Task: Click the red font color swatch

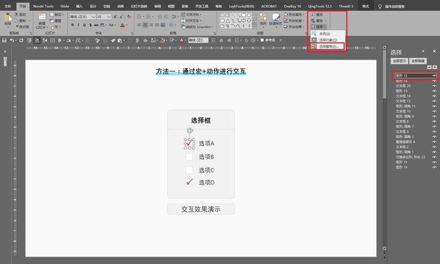Action: (x=122, y=25)
